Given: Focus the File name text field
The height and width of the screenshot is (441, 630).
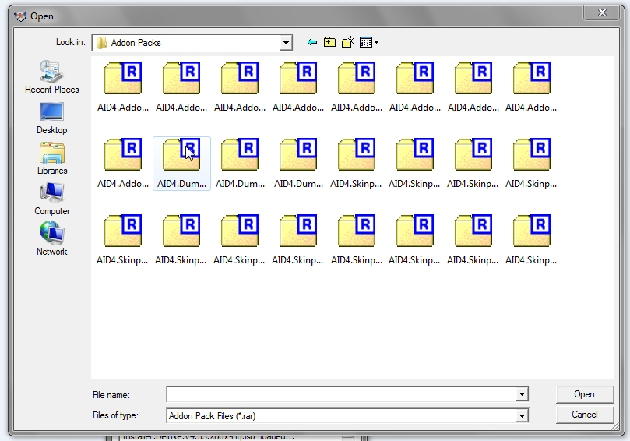Looking at the screenshot, I should [x=341, y=395].
